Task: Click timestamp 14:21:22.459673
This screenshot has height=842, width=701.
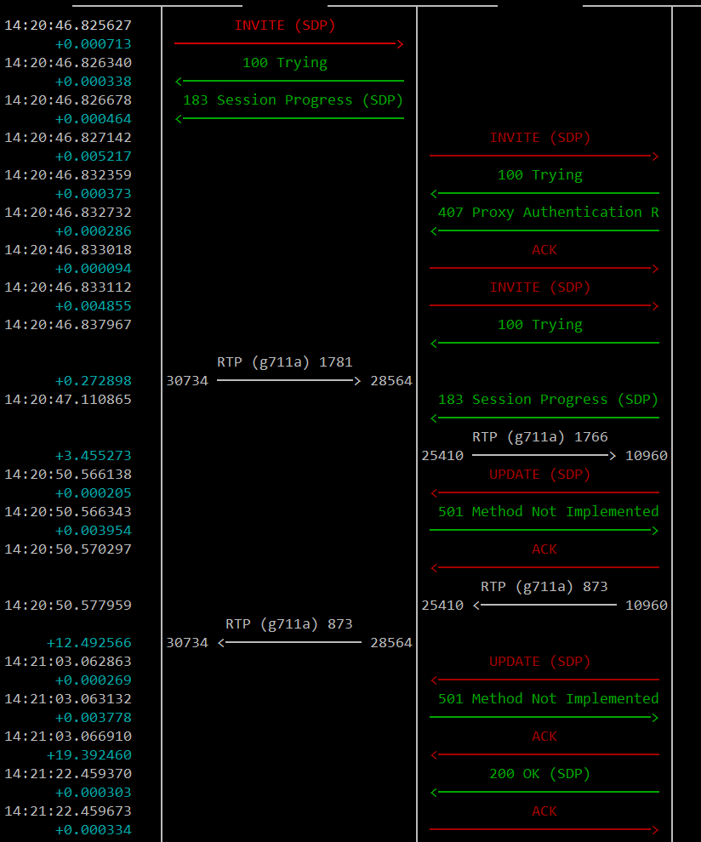Action: pyautogui.click(x=68, y=811)
